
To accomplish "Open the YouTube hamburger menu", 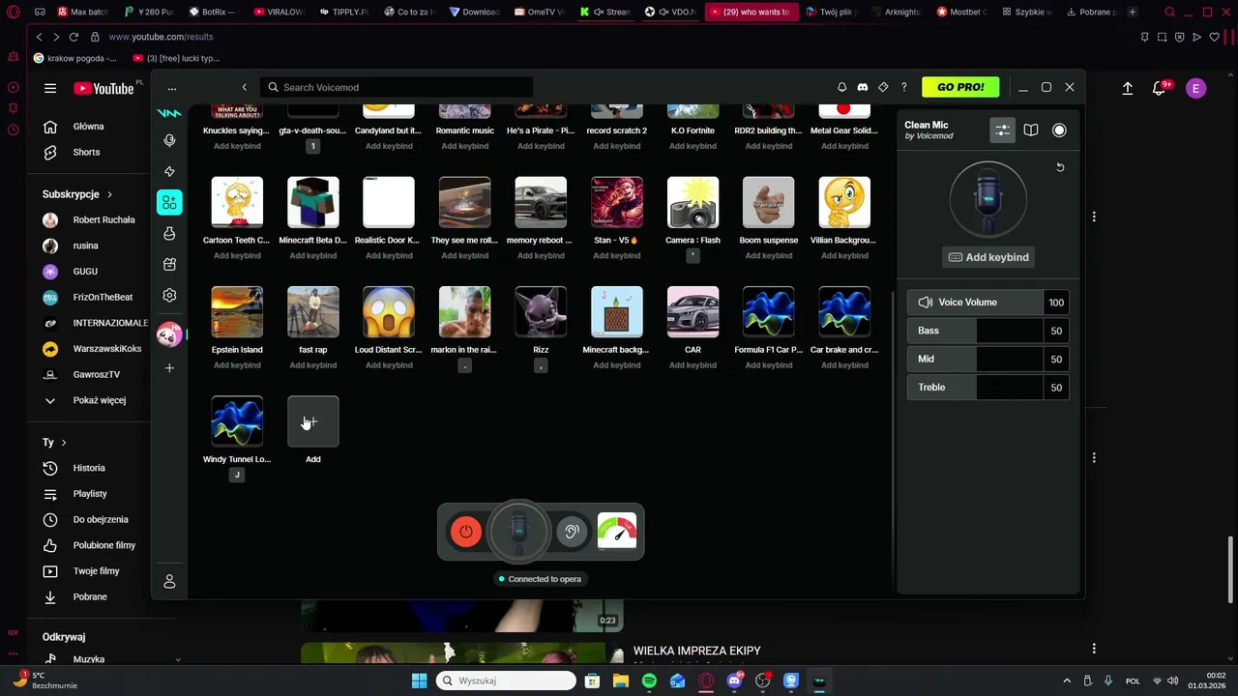I will pos(50,88).
